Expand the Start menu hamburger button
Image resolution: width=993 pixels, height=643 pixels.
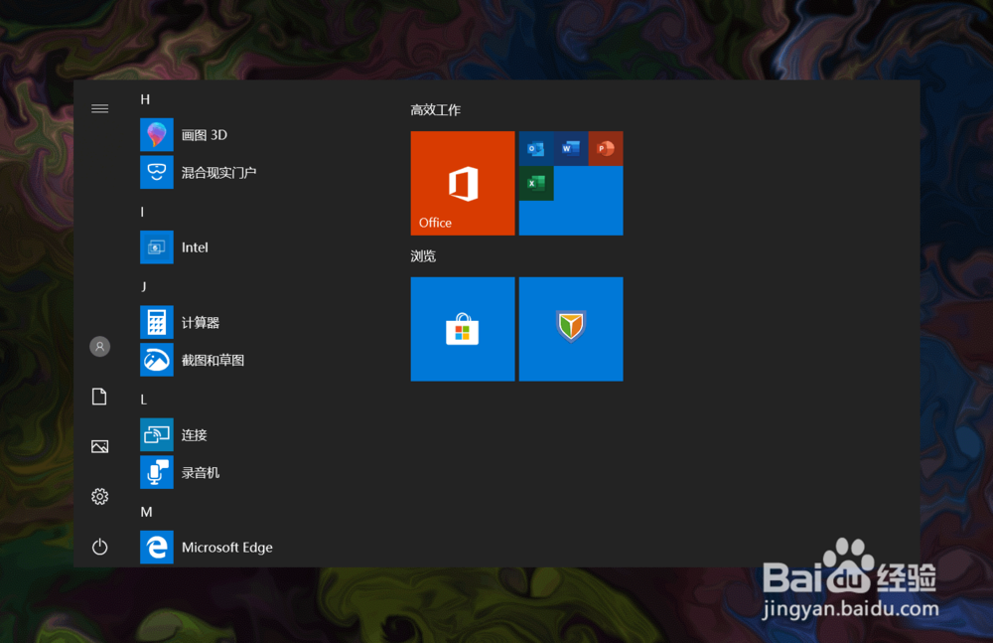tap(99, 109)
